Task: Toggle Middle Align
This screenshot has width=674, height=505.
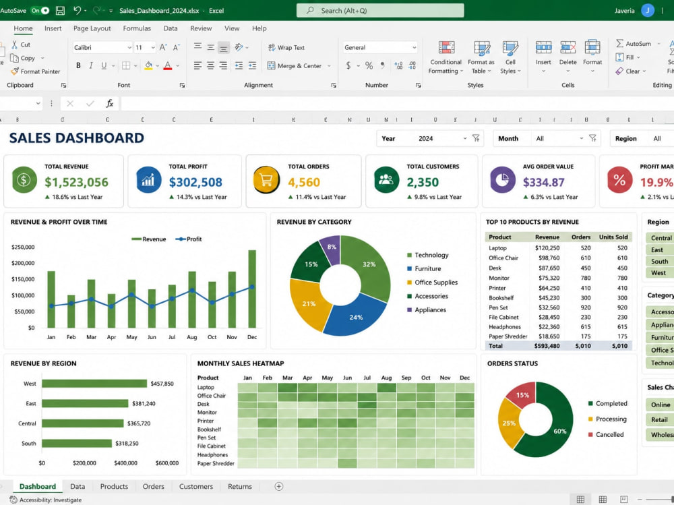Action: [210, 47]
